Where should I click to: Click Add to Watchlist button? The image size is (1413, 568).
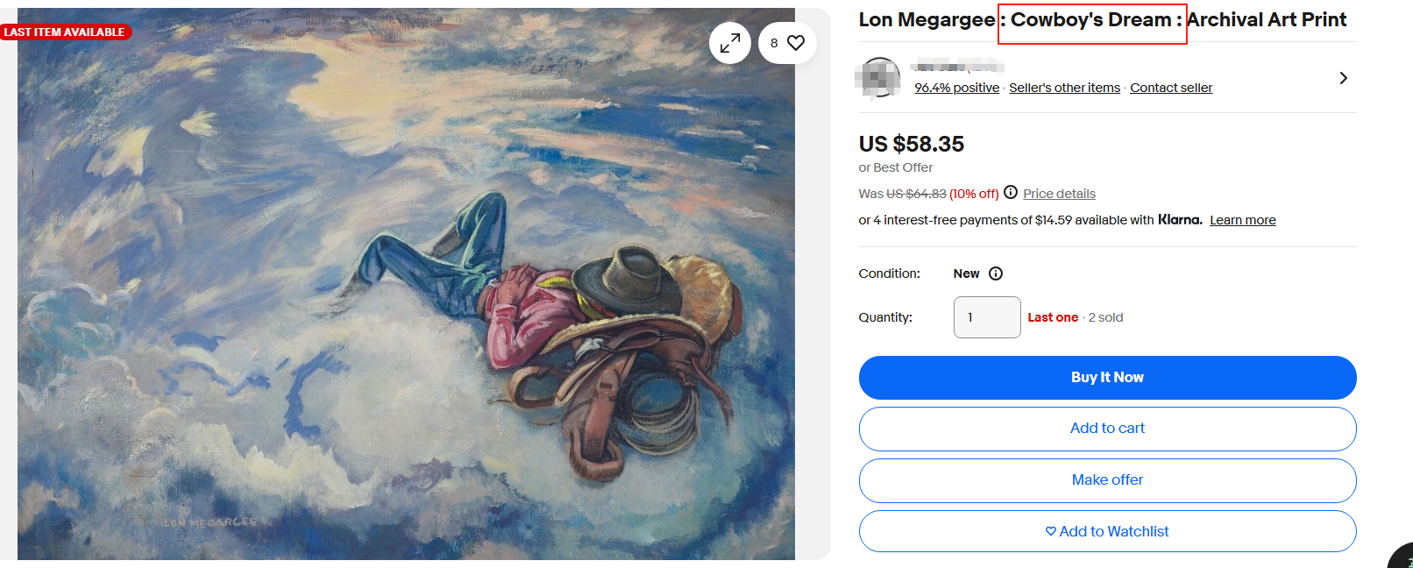tap(1107, 531)
